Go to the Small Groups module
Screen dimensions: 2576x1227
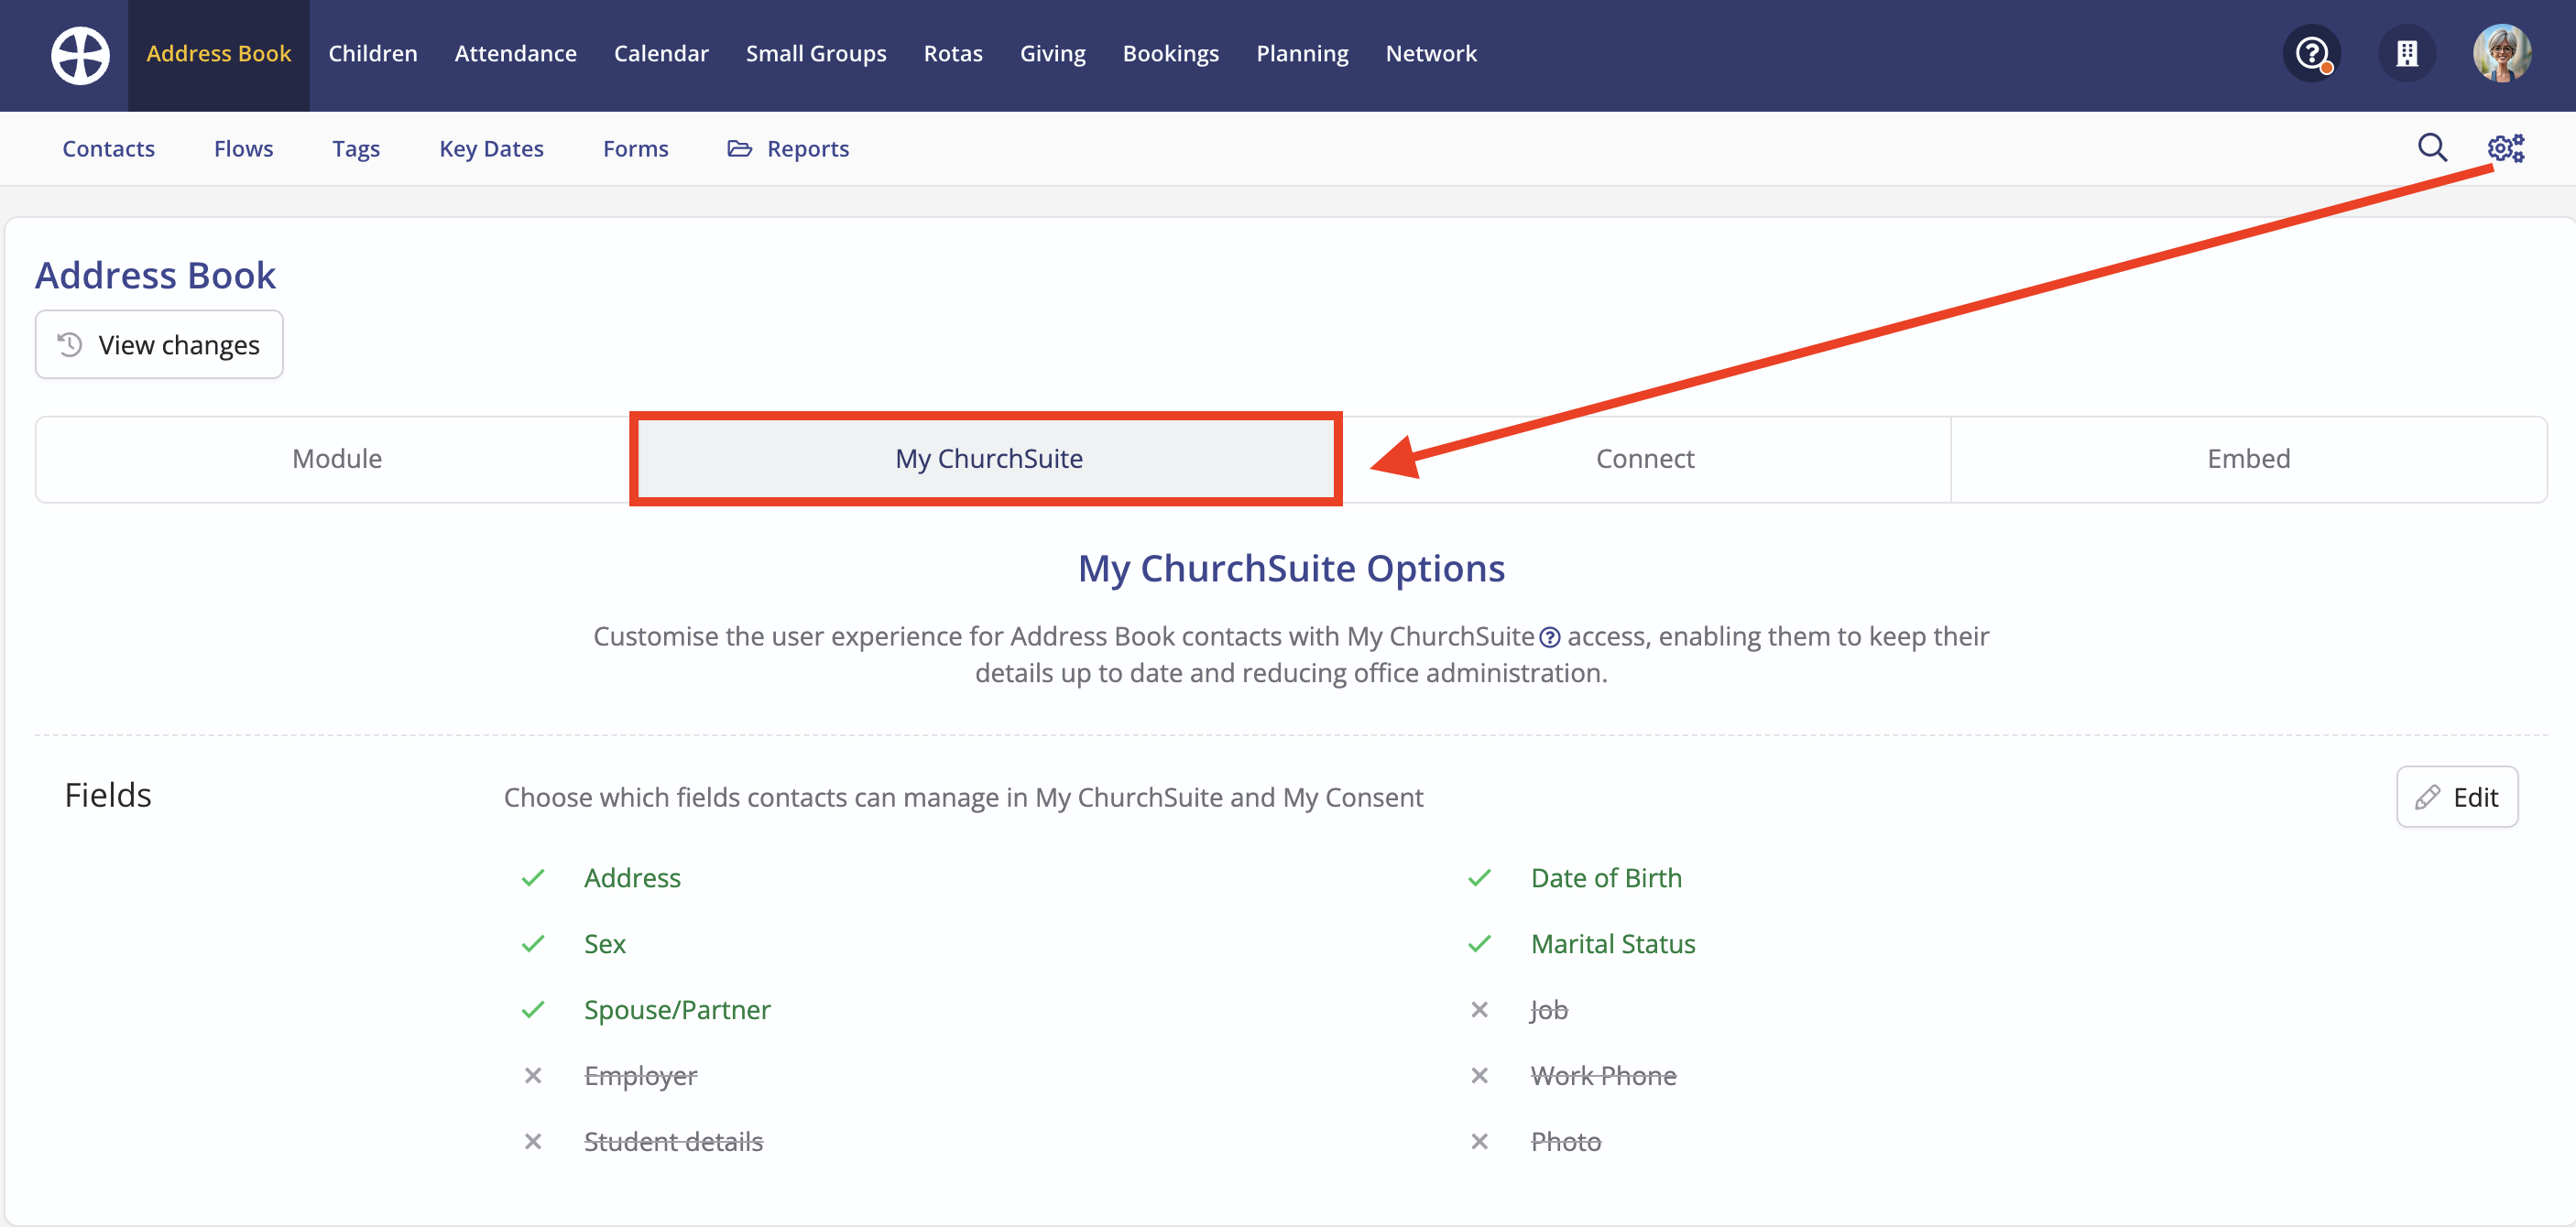pyautogui.click(x=815, y=54)
